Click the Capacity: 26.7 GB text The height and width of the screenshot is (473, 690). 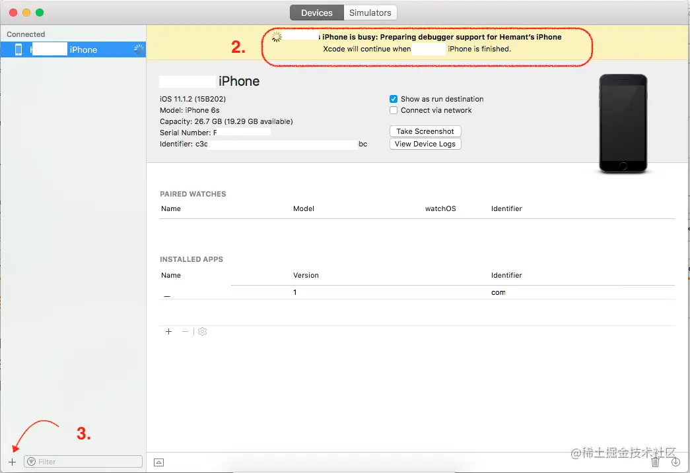[x=226, y=121]
